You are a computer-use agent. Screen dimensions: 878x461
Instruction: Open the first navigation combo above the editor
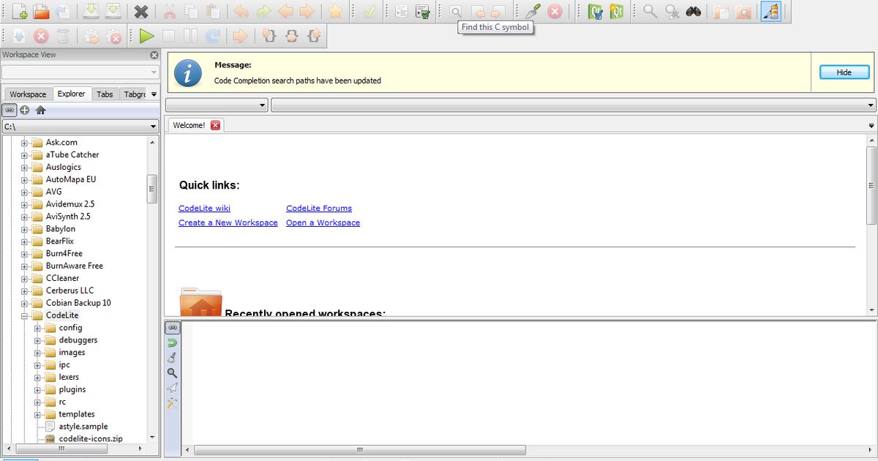[217, 105]
